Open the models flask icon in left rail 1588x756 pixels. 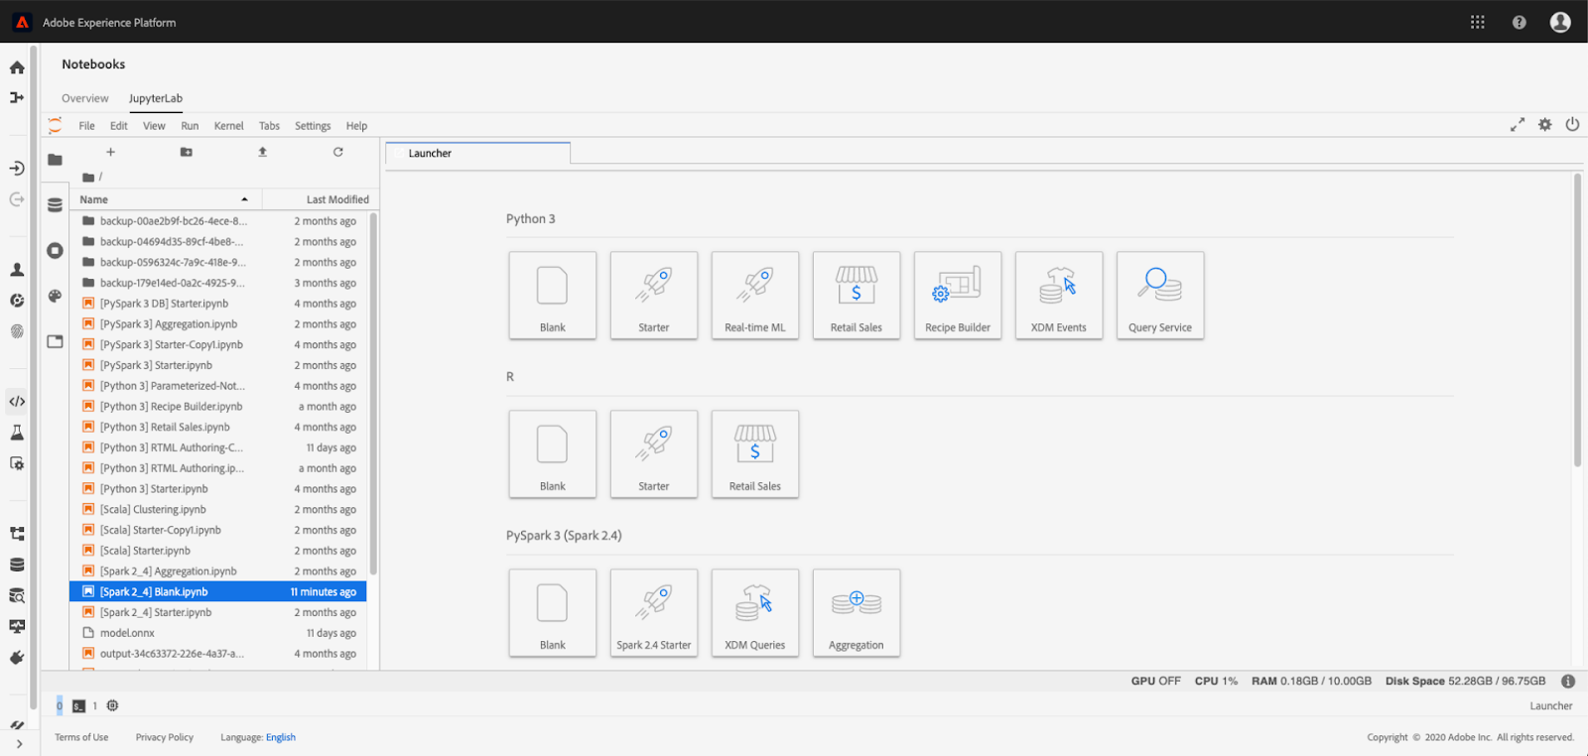tap(17, 433)
